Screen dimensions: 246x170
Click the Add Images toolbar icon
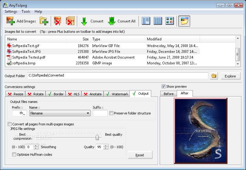[11, 21]
